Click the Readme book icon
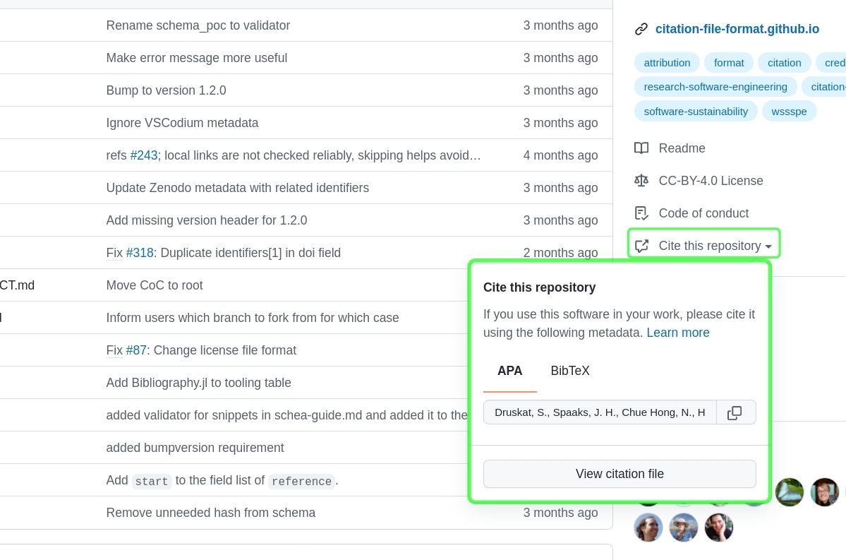The width and height of the screenshot is (846, 560). [641, 148]
